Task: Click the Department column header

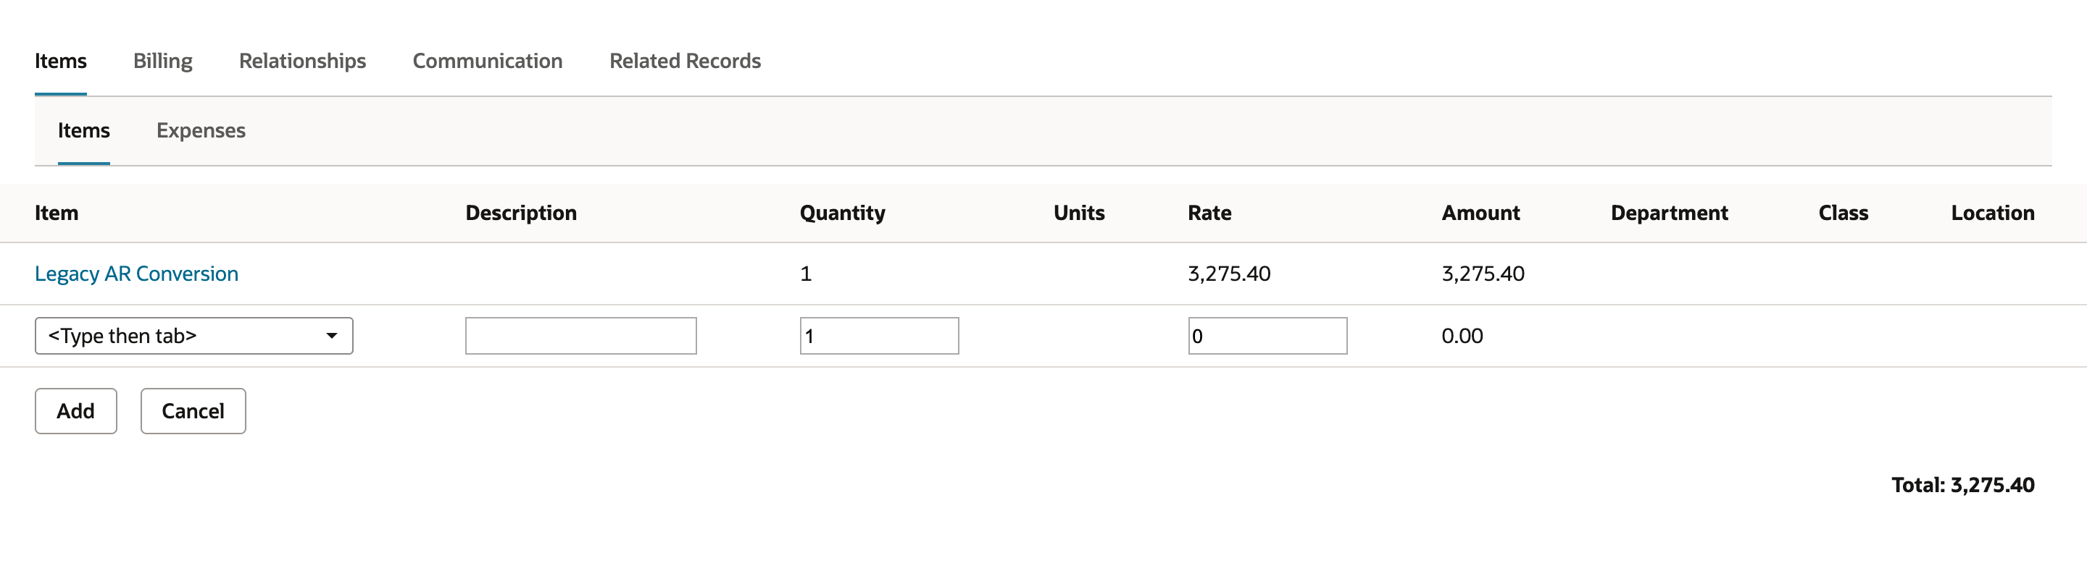Action: [1669, 213]
